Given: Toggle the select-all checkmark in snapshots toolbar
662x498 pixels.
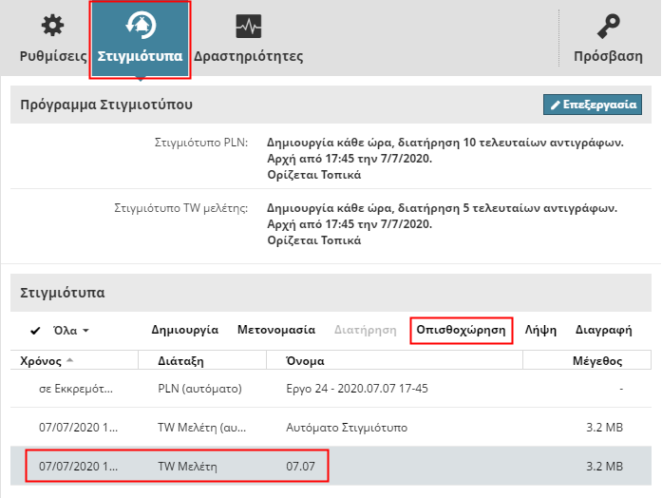Looking at the screenshot, I should (35, 331).
